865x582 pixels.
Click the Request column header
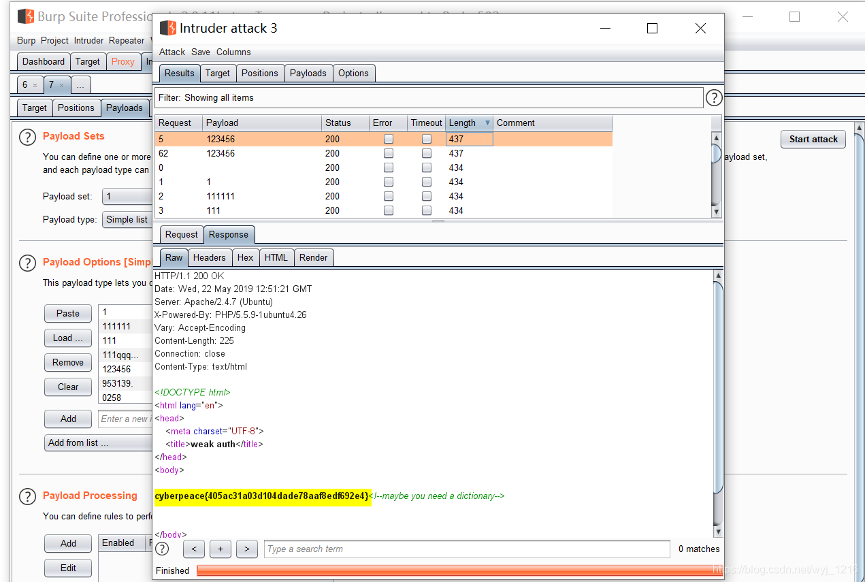pos(179,123)
